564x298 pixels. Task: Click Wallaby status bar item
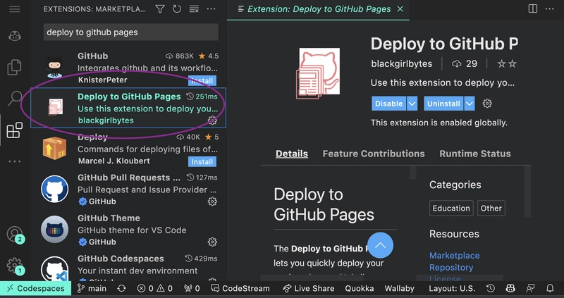tap(399, 288)
